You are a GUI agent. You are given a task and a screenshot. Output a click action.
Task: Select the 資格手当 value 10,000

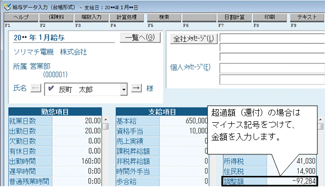coord(184,131)
